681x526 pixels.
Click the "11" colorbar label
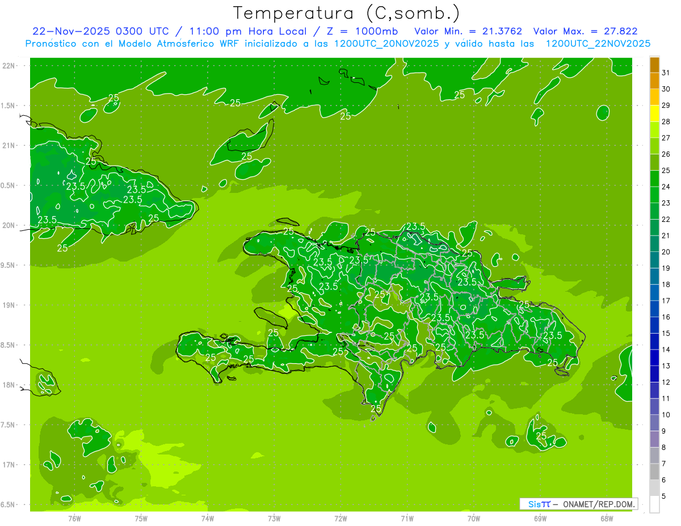666,398
